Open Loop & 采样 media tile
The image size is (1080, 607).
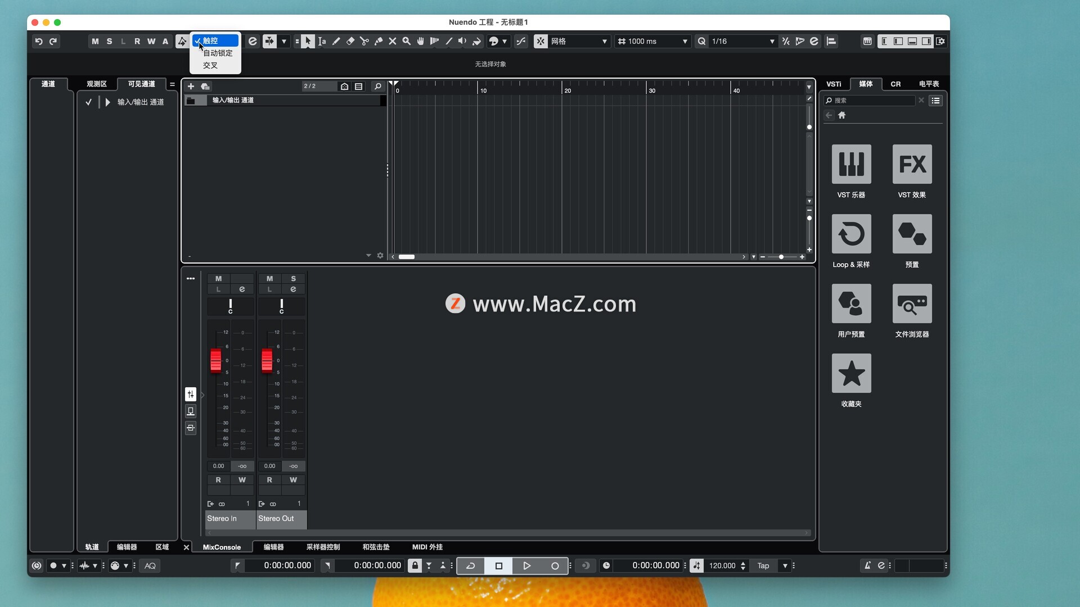click(x=851, y=234)
